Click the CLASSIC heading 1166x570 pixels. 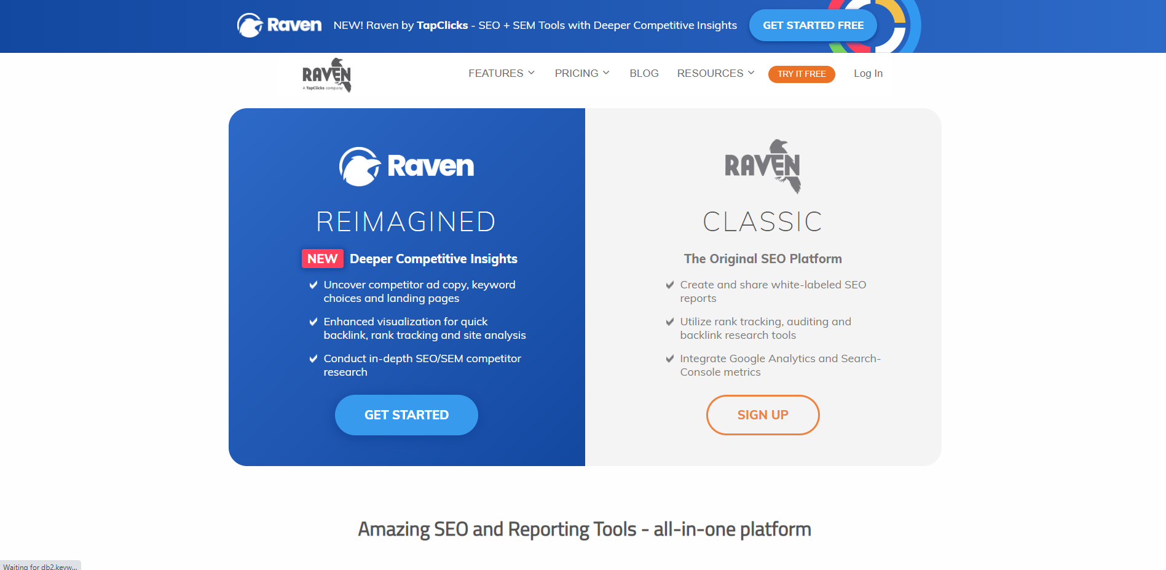(x=763, y=221)
